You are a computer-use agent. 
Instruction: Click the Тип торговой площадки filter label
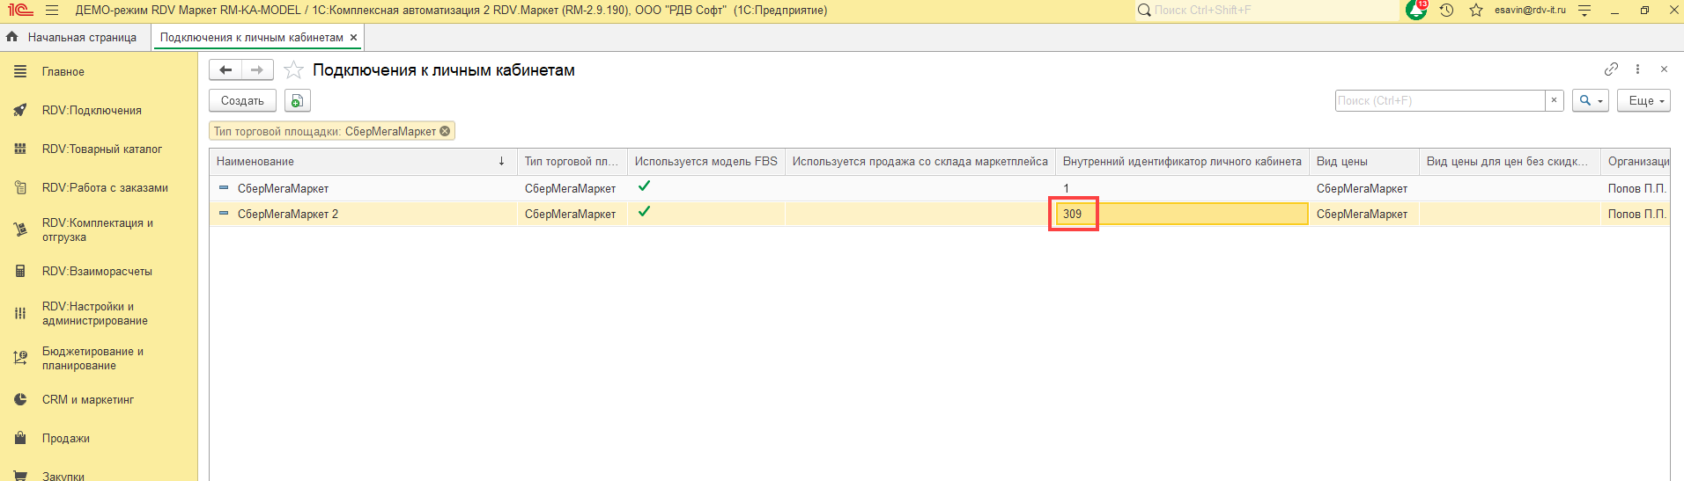(x=277, y=131)
